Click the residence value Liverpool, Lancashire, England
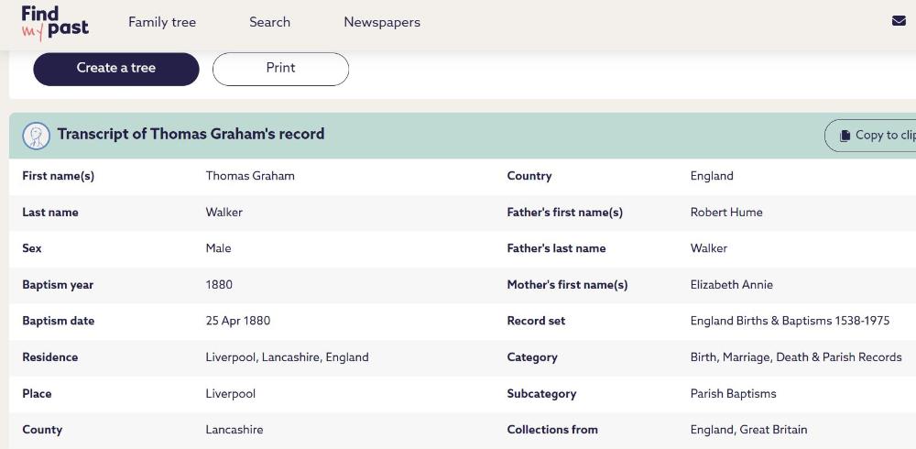This screenshot has height=449, width=916. [287, 357]
